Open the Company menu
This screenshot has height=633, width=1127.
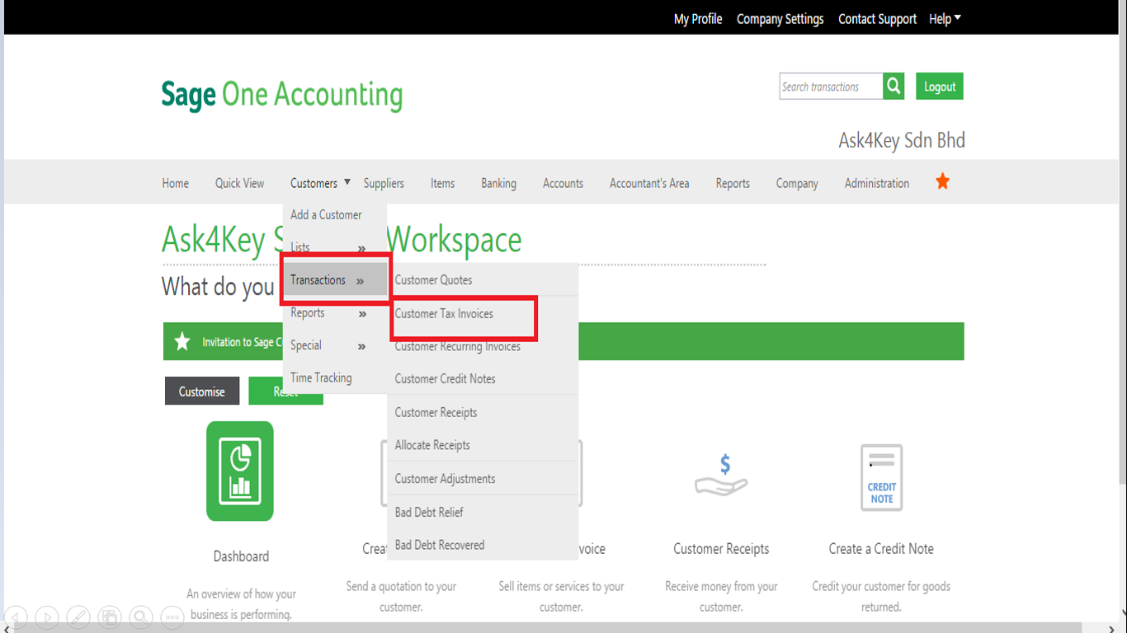797,183
